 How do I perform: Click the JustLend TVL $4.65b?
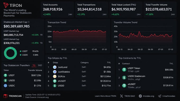pos(107,67)
